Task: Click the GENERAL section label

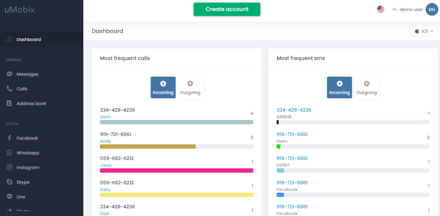Action: coord(14,60)
